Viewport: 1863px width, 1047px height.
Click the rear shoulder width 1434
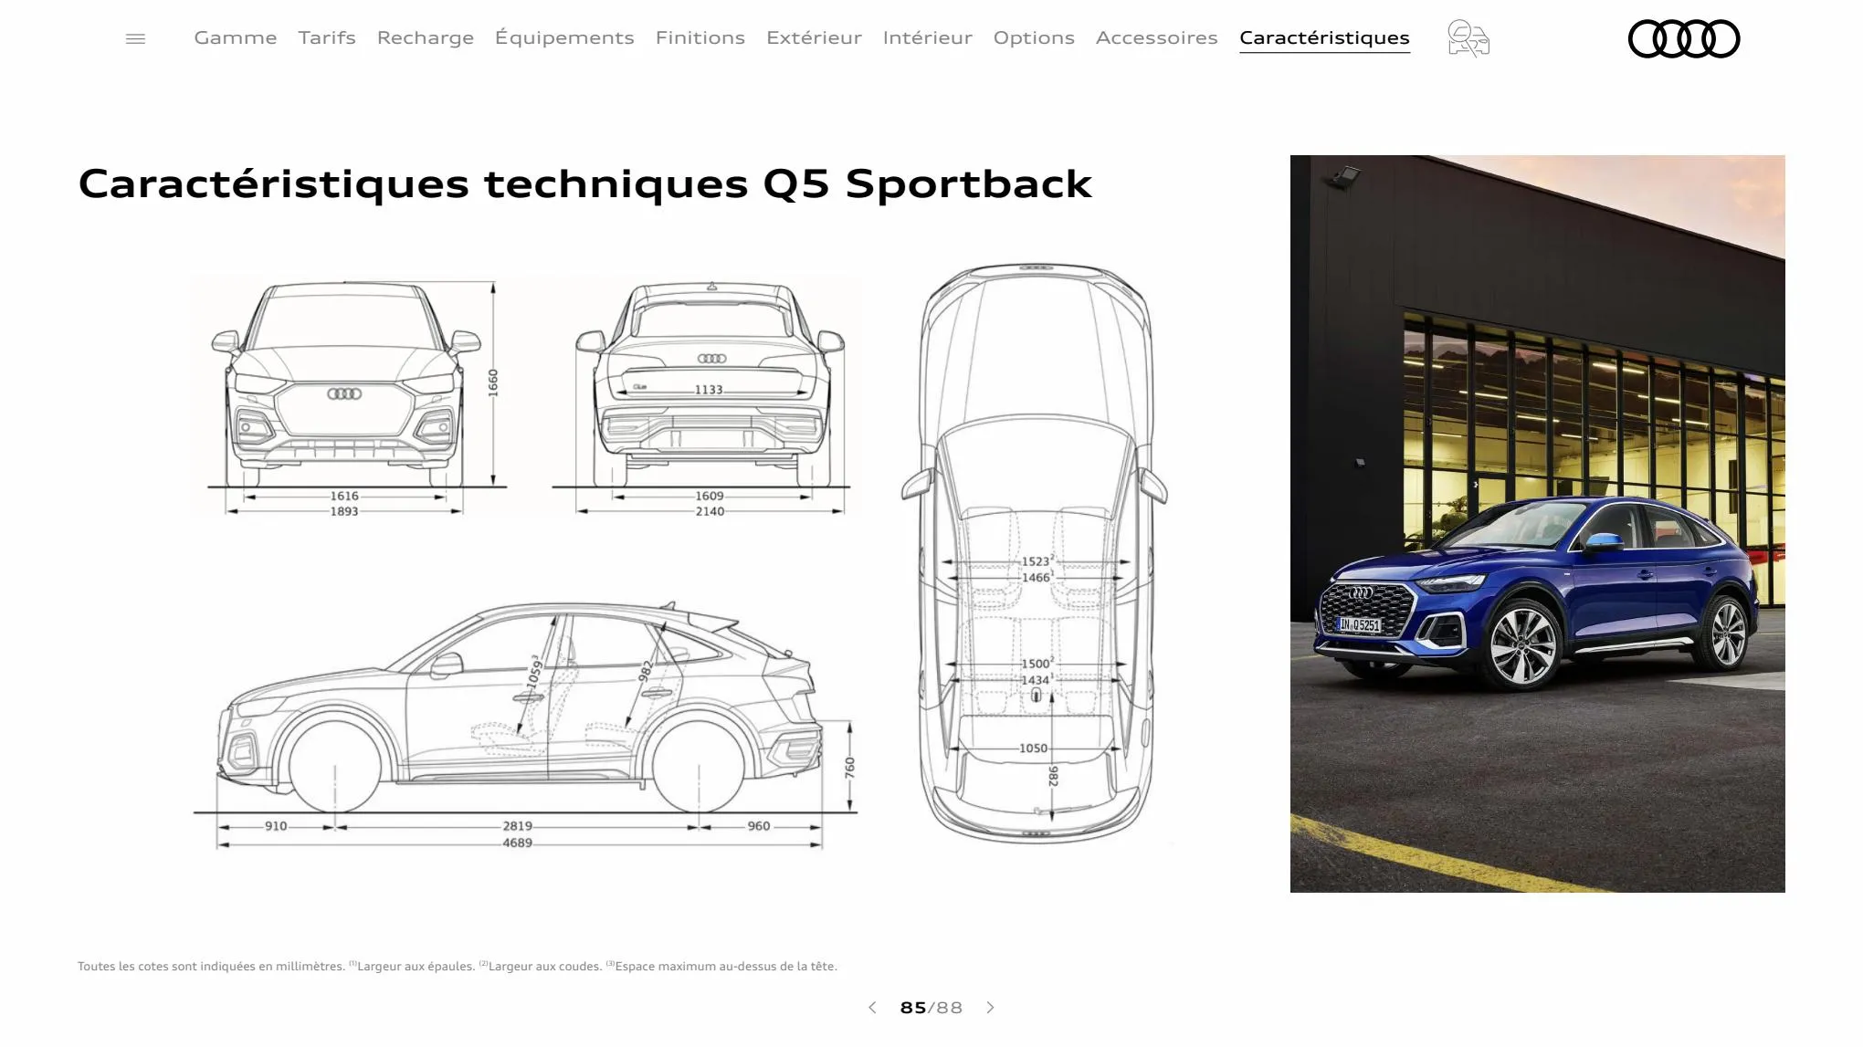click(x=1037, y=680)
